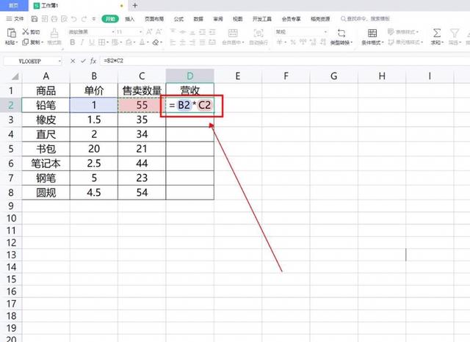Open the 公式 ribbon tab
The height and width of the screenshot is (342, 470).
[178, 19]
